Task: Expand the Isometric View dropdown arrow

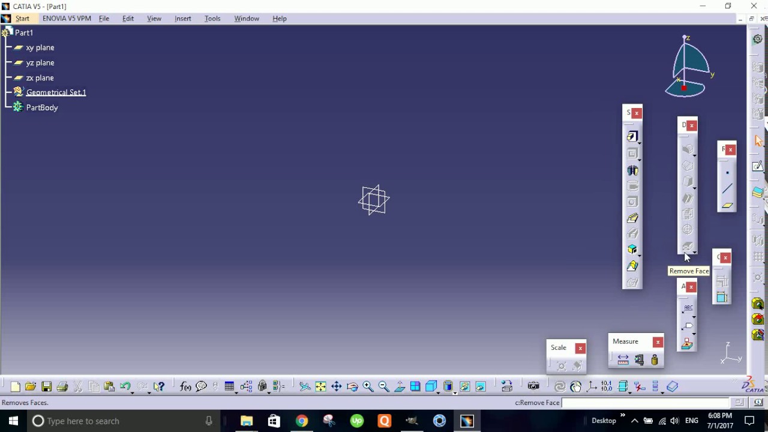Action: (x=438, y=392)
